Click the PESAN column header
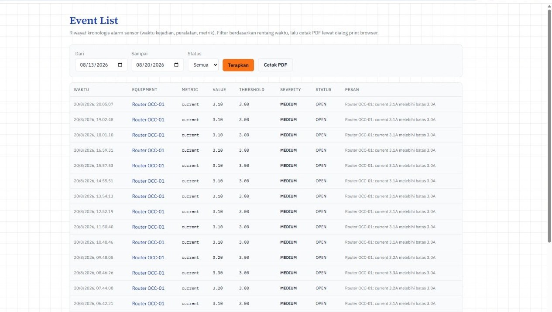The height and width of the screenshot is (312, 552). tap(352, 90)
